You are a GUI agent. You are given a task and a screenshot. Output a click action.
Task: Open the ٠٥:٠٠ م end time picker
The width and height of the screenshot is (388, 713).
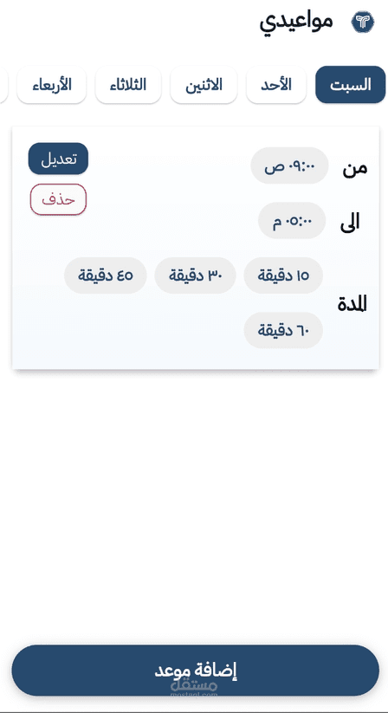[x=292, y=221]
